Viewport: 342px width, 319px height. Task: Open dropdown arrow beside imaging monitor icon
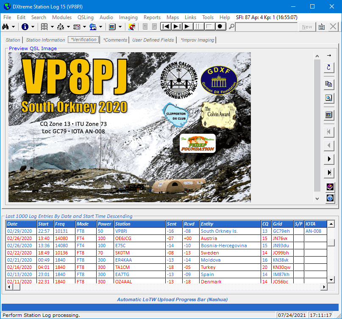point(120,27)
